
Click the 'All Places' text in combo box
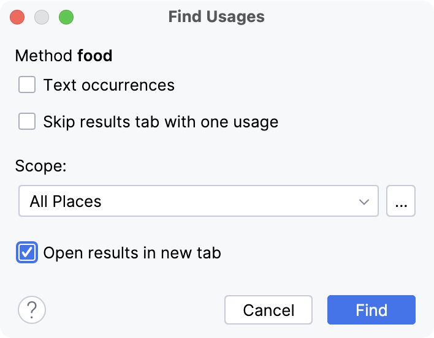click(66, 201)
